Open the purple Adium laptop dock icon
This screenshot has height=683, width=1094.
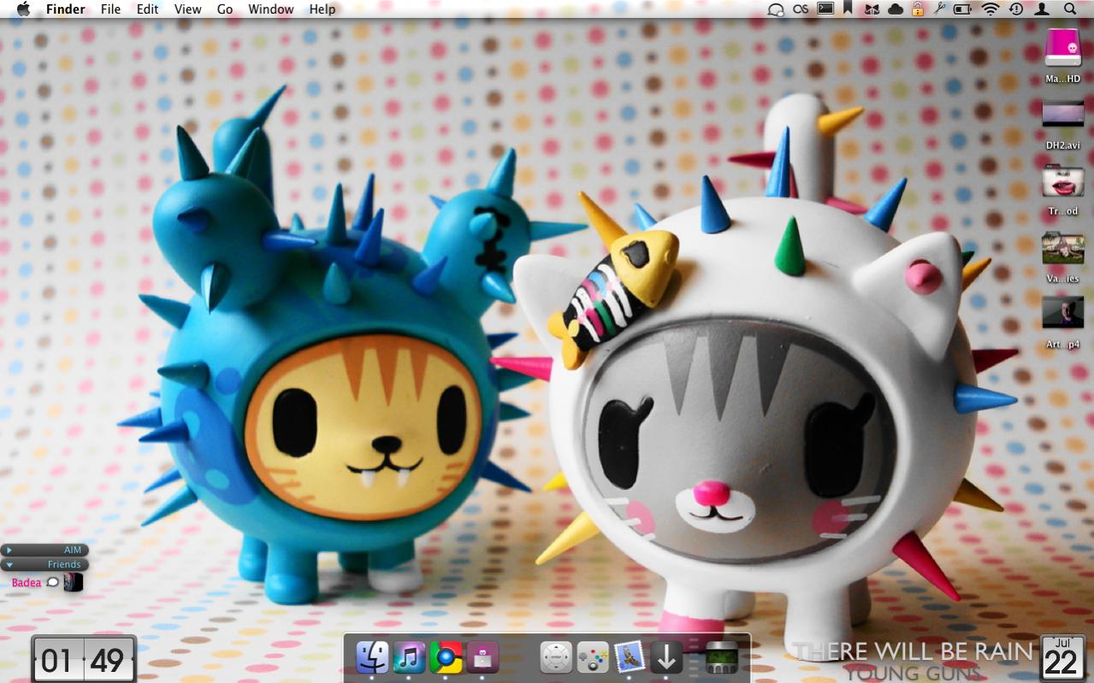(x=483, y=657)
